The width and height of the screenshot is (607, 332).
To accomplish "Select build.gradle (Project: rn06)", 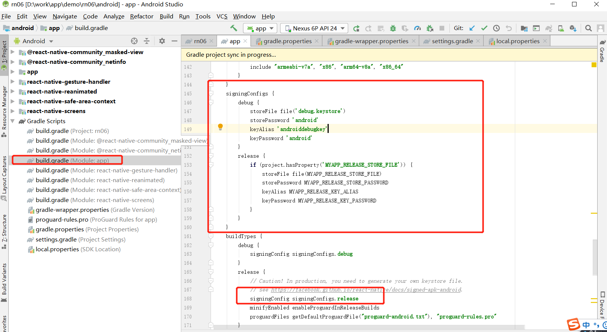I will coord(72,131).
